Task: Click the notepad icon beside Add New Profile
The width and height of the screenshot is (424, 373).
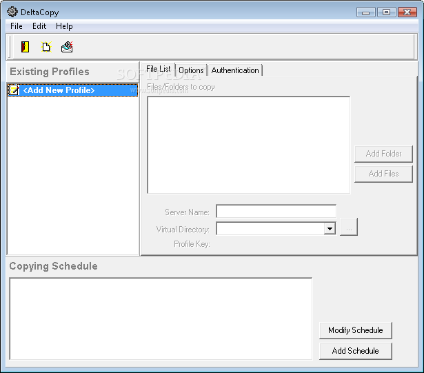Action: 14,90
